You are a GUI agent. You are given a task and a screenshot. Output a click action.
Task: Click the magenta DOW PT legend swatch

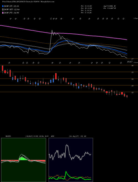(x=3, y=13)
